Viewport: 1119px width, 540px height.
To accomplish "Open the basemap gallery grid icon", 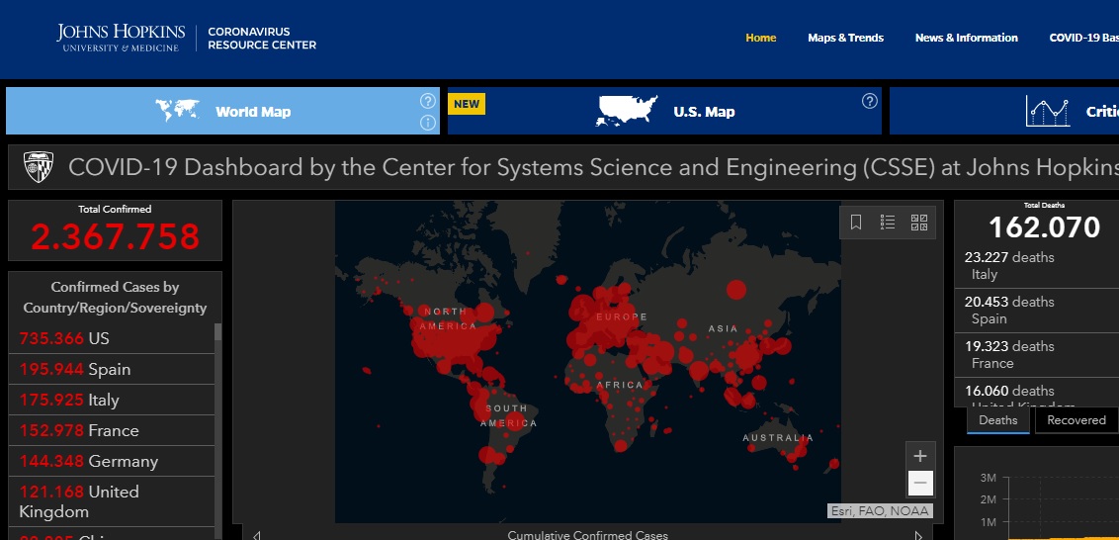I will (919, 223).
